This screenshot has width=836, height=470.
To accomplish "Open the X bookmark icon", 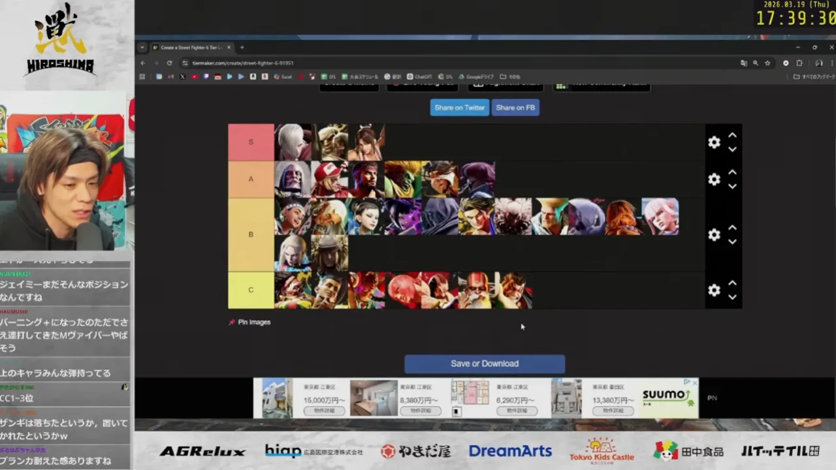I will click(182, 77).
